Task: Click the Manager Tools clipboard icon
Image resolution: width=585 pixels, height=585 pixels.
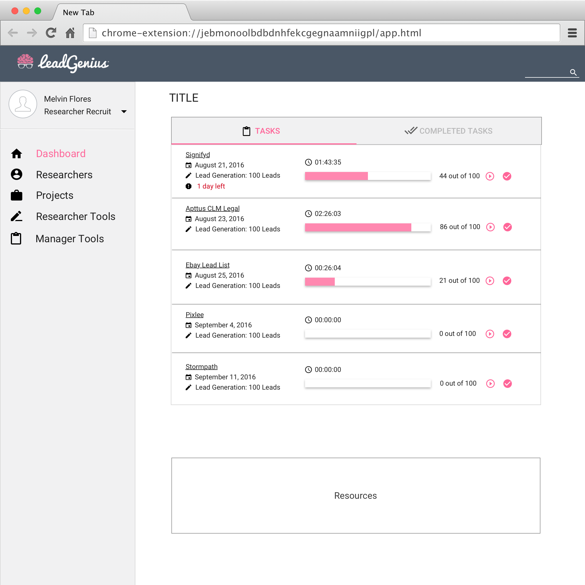Action: pos(16,238)
